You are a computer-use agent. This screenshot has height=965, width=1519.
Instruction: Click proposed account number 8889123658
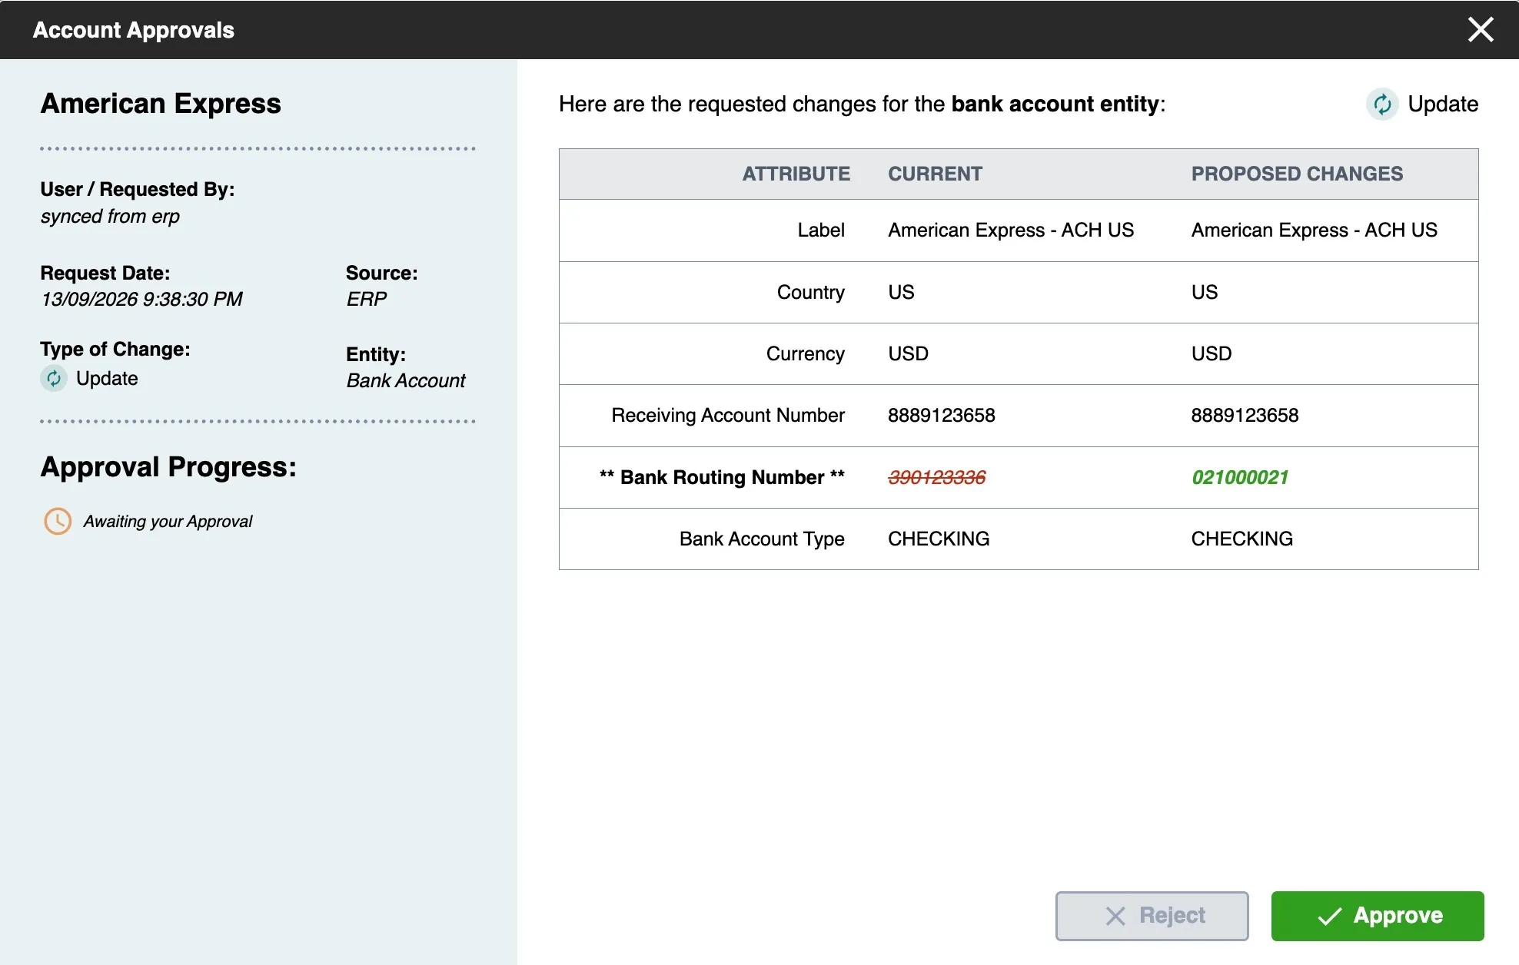click(x=1245, y=415)
